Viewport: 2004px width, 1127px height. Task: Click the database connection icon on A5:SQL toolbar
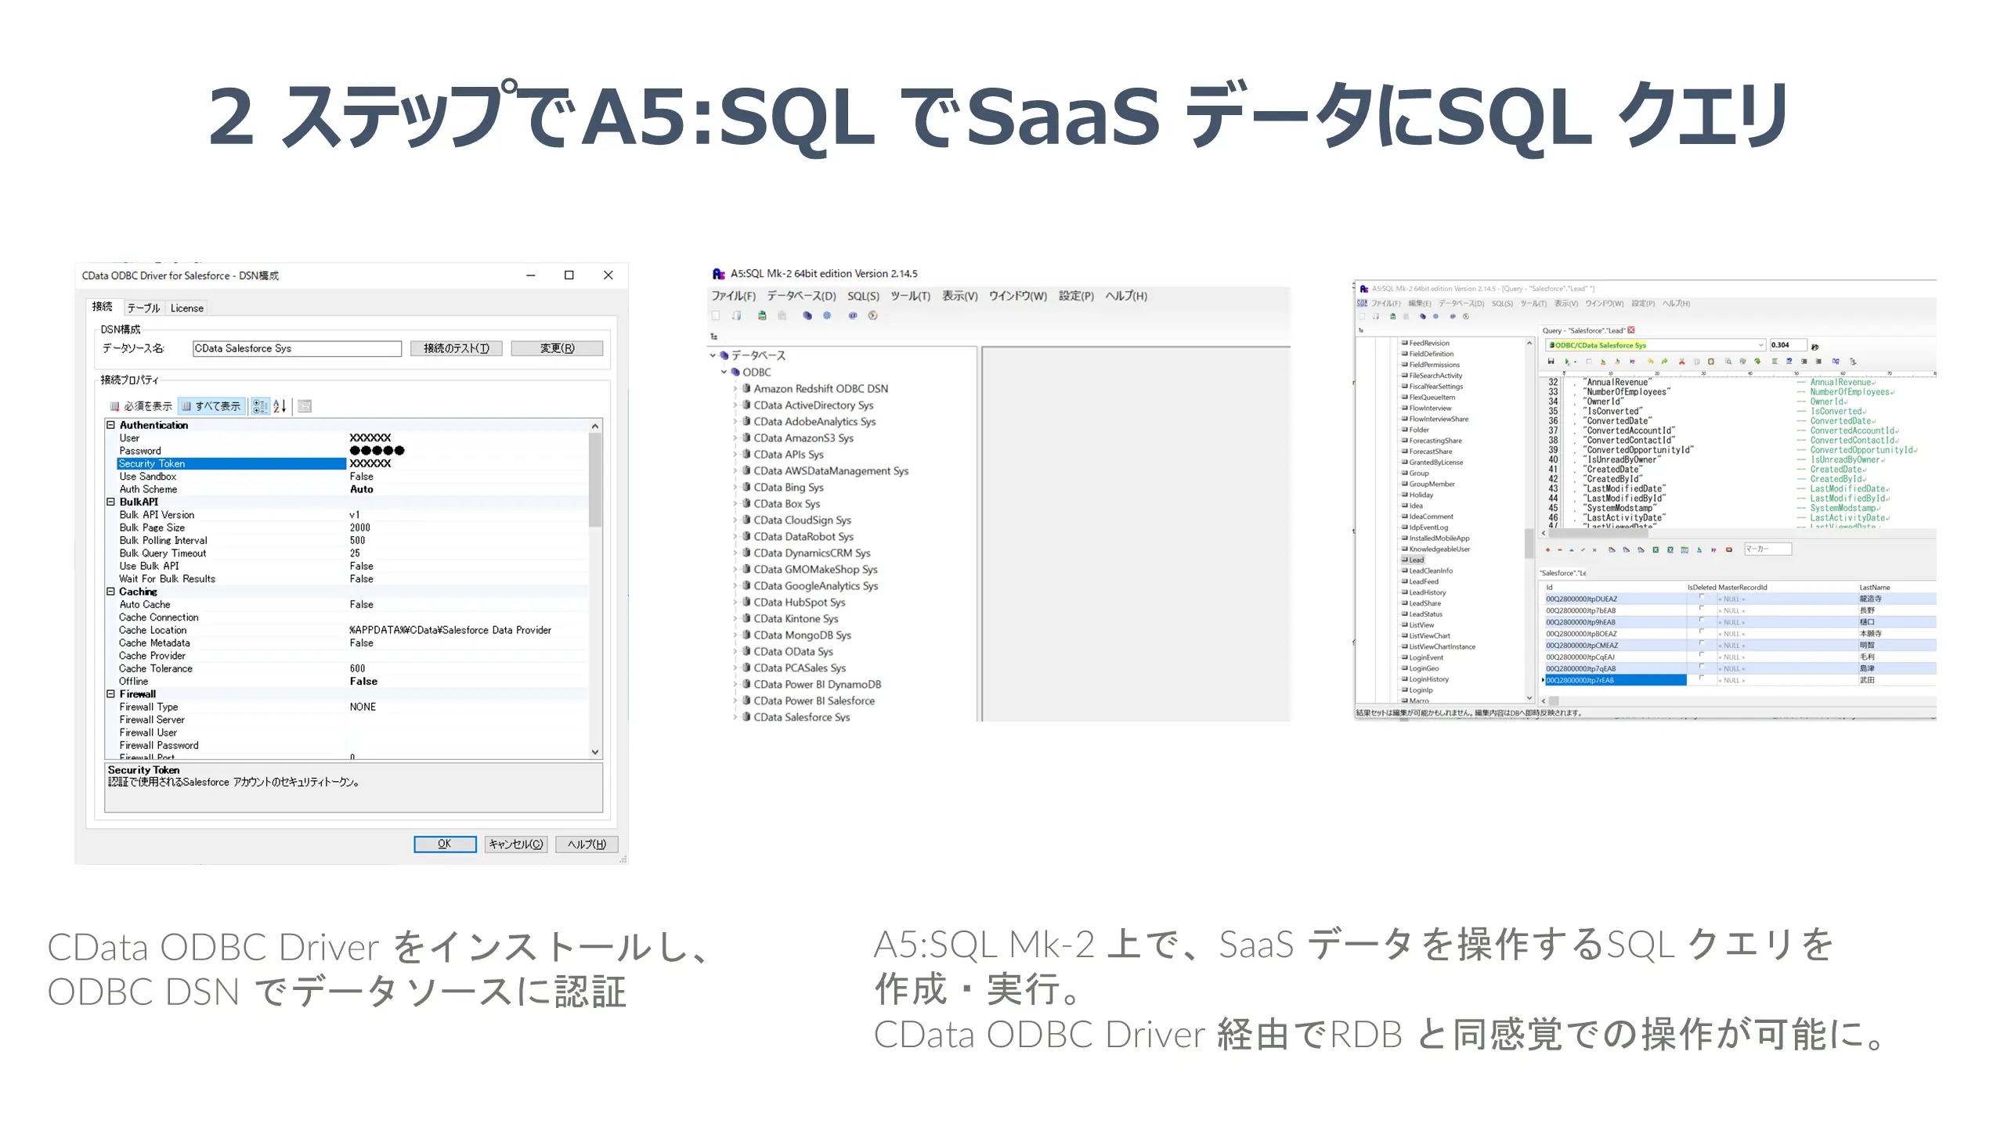pos(807,315)
